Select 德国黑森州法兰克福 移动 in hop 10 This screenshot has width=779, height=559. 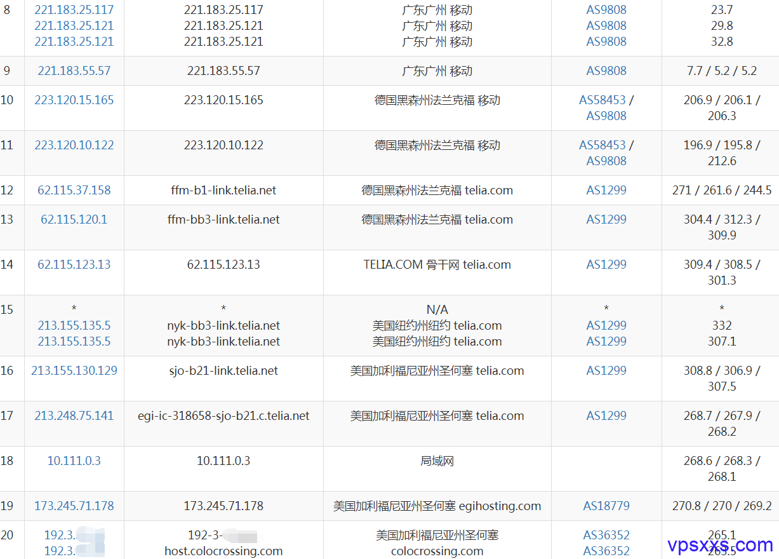(437, 100)
